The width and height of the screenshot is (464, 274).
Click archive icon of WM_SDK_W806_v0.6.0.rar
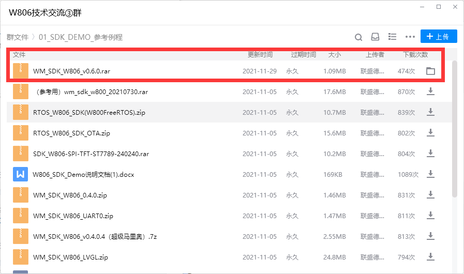(x=21, y=71)
